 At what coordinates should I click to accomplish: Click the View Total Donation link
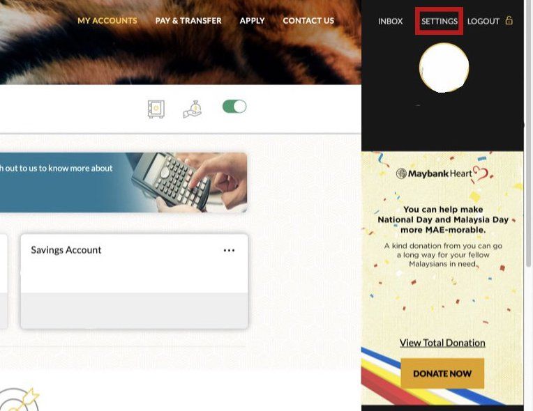[442, 343]
